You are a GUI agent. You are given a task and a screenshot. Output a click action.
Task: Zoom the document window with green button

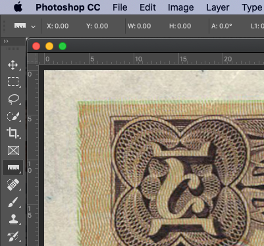coord(63,46)
